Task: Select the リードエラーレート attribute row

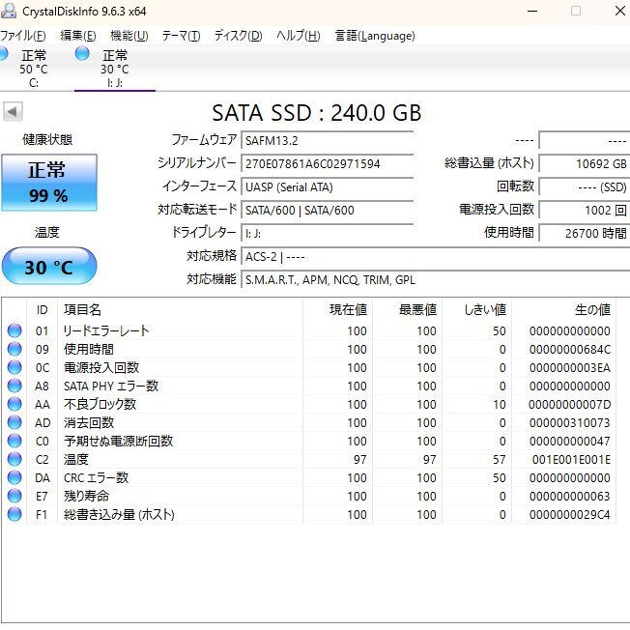Action: point(309,330)
